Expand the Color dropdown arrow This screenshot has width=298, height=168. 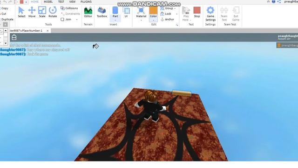[153, 20]
